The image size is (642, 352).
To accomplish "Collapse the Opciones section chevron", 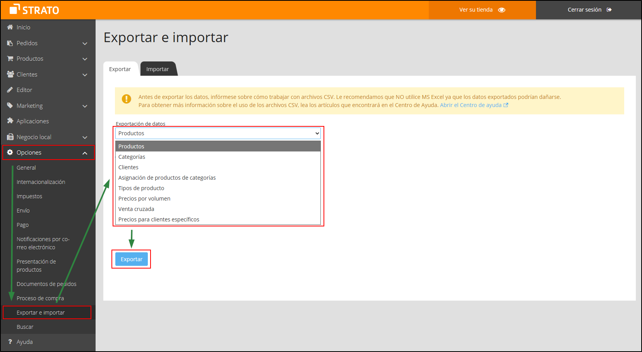I will click(x=85, y=153).
